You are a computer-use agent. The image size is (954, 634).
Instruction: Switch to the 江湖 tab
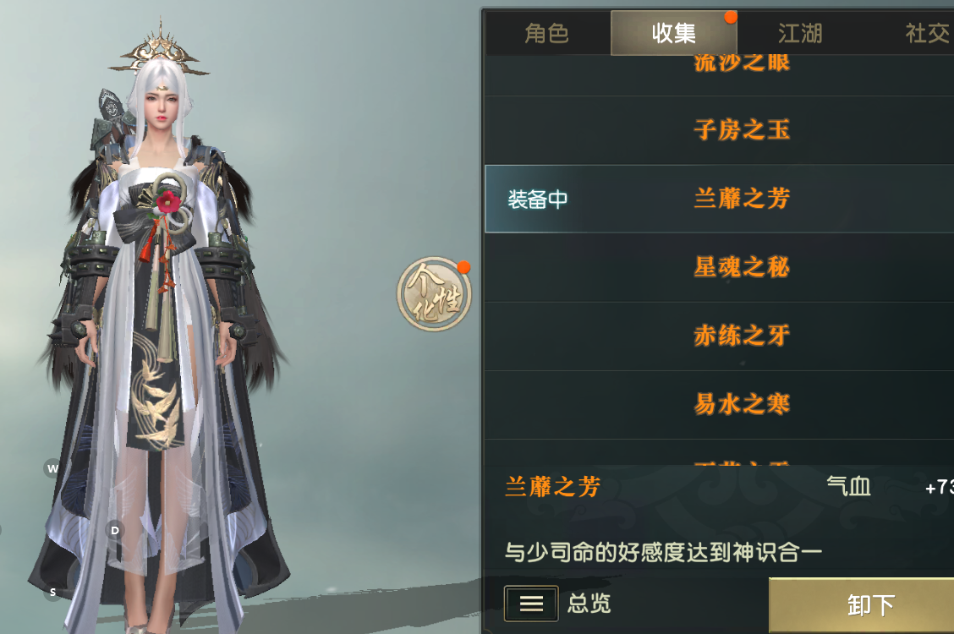coord(800,33)
